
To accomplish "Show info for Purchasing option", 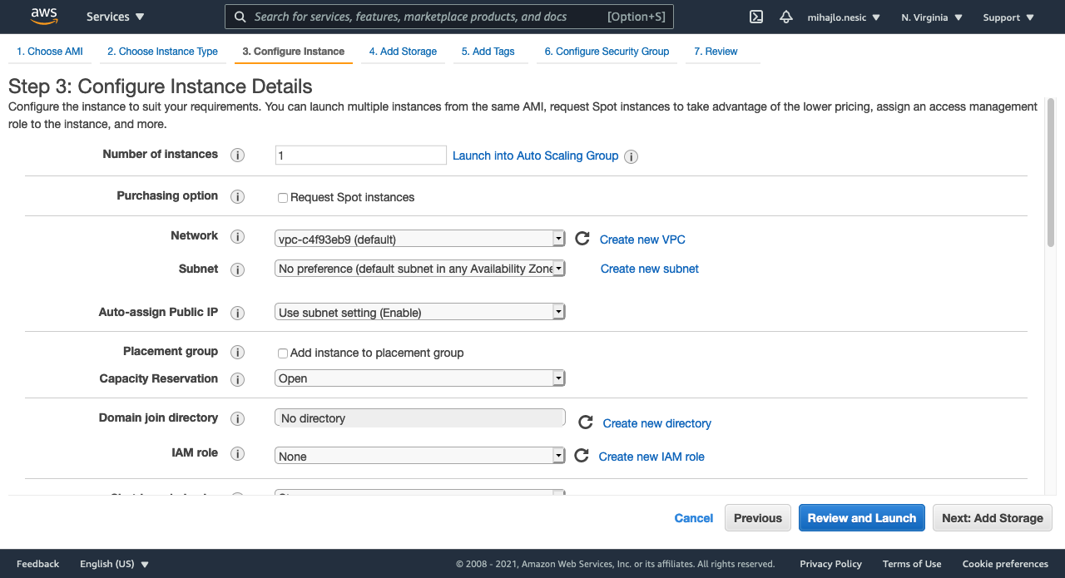I will tap(237, 197).
